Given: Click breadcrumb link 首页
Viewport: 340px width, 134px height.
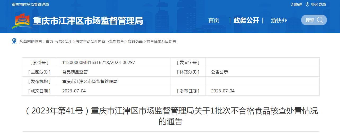Looking at the screenshot, I should pyautogui.click(x=49, y=41).
